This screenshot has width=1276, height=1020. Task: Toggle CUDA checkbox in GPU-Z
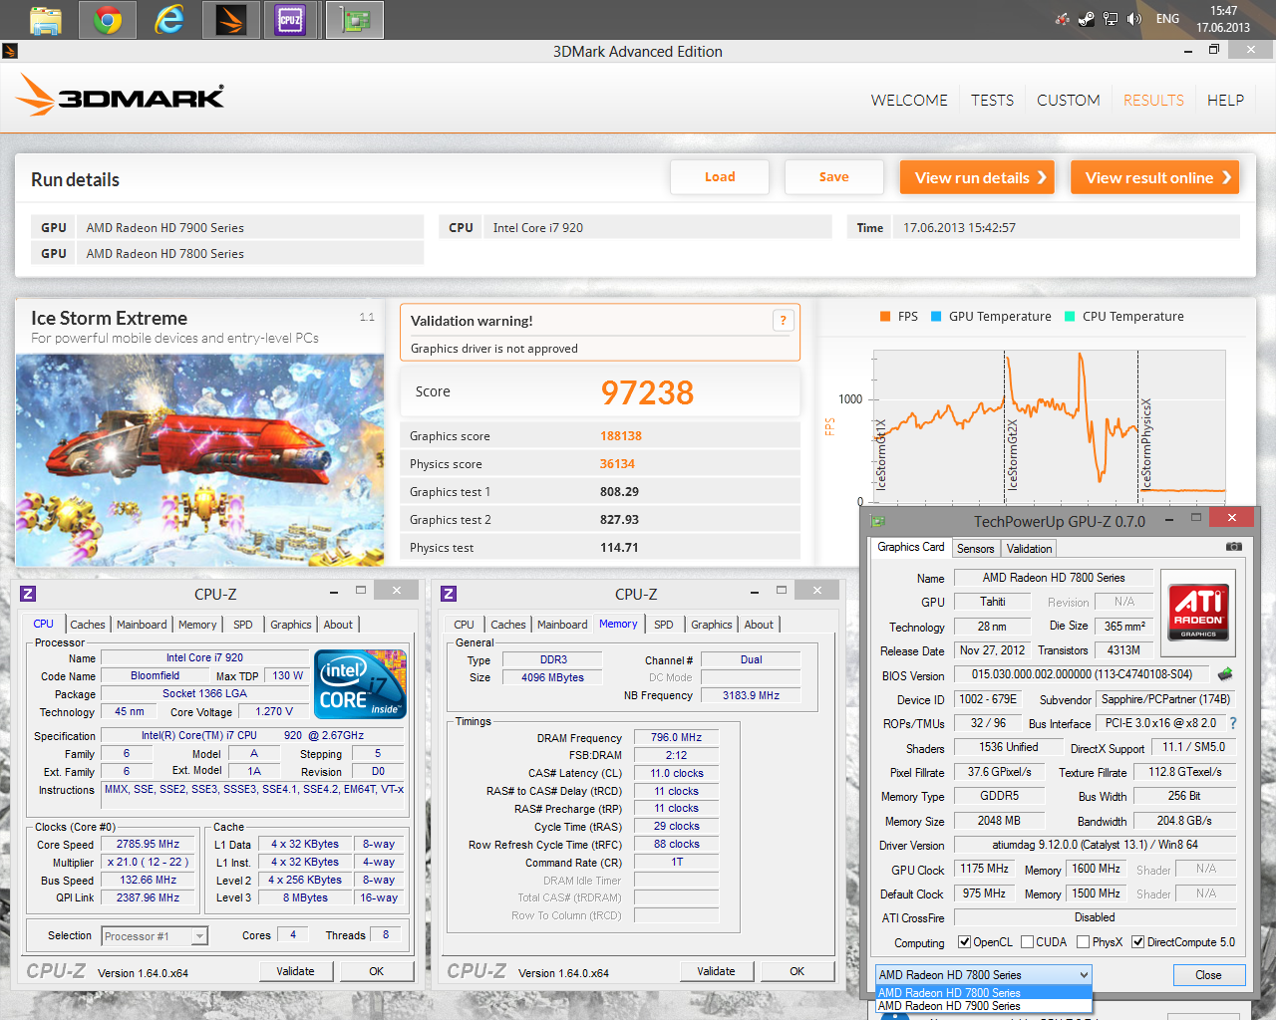tap(1027, 942)
